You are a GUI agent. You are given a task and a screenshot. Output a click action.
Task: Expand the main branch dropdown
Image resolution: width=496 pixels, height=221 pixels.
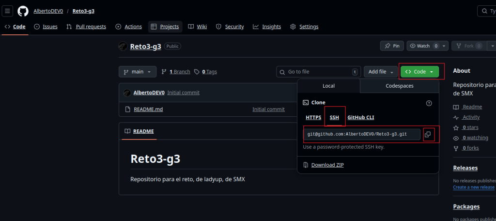click(x=138, y=72)
